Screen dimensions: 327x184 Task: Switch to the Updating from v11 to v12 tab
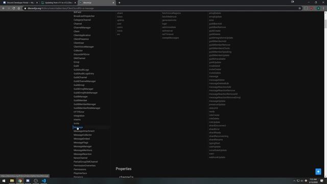[58, 3]
